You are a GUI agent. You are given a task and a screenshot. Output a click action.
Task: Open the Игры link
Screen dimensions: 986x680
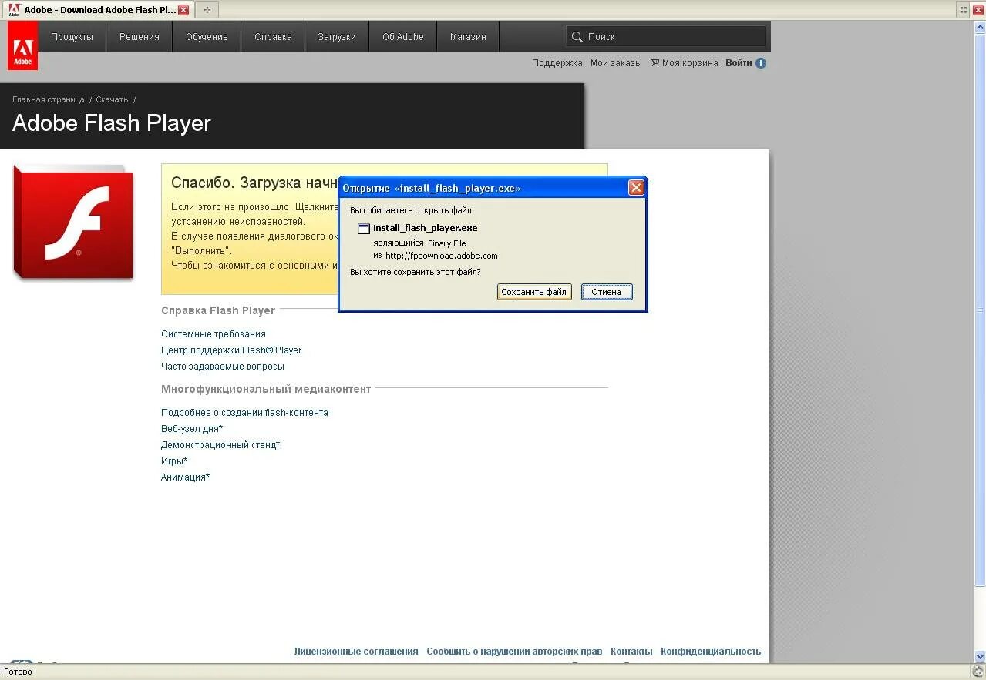(174, 461)
